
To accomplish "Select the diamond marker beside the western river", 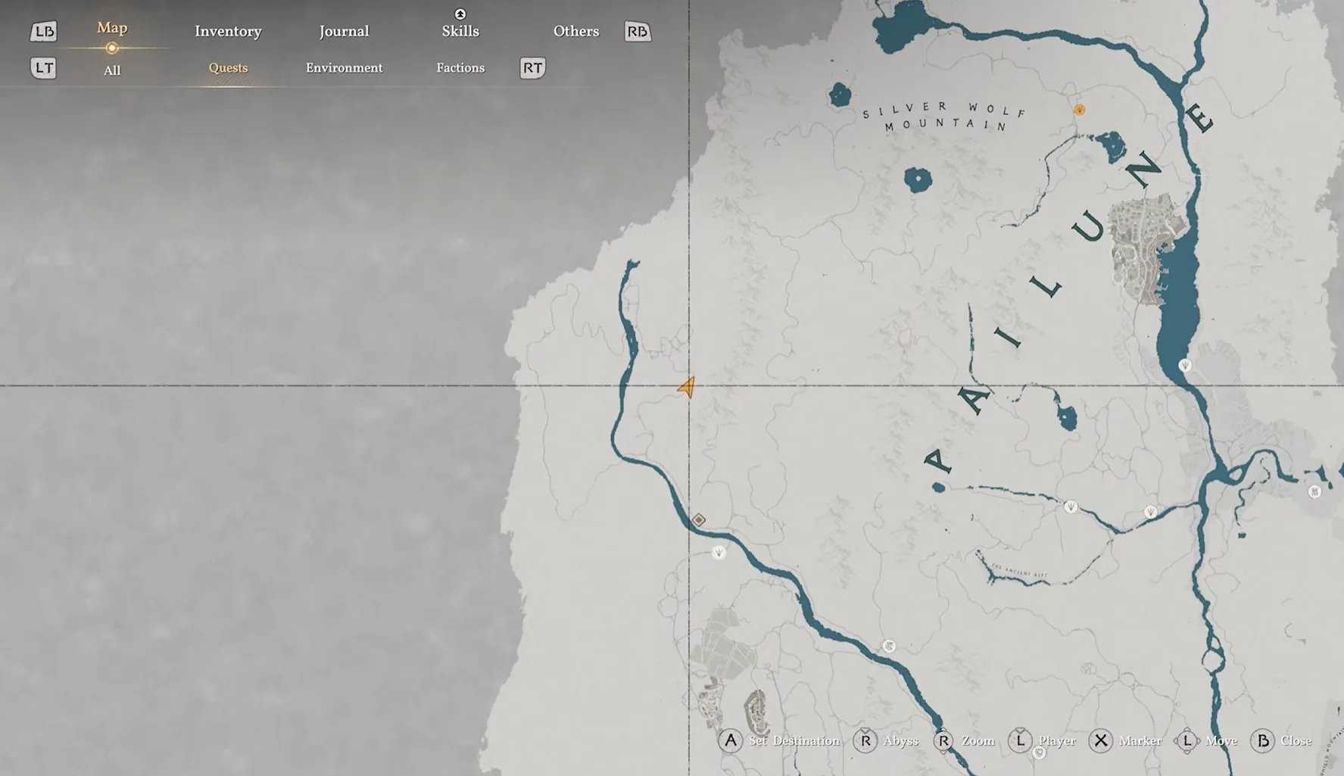I will [x=698, y=520].
